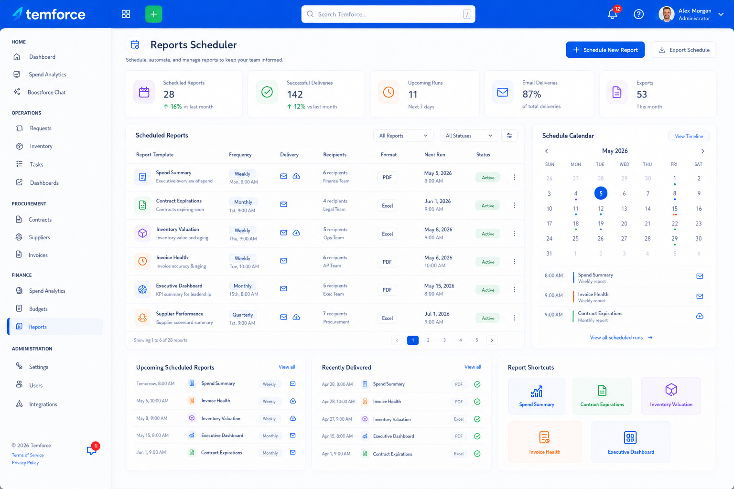Viewport: 734px width, 489px height.
Task: Open table filter settings icon
Action: coord(509,136)
